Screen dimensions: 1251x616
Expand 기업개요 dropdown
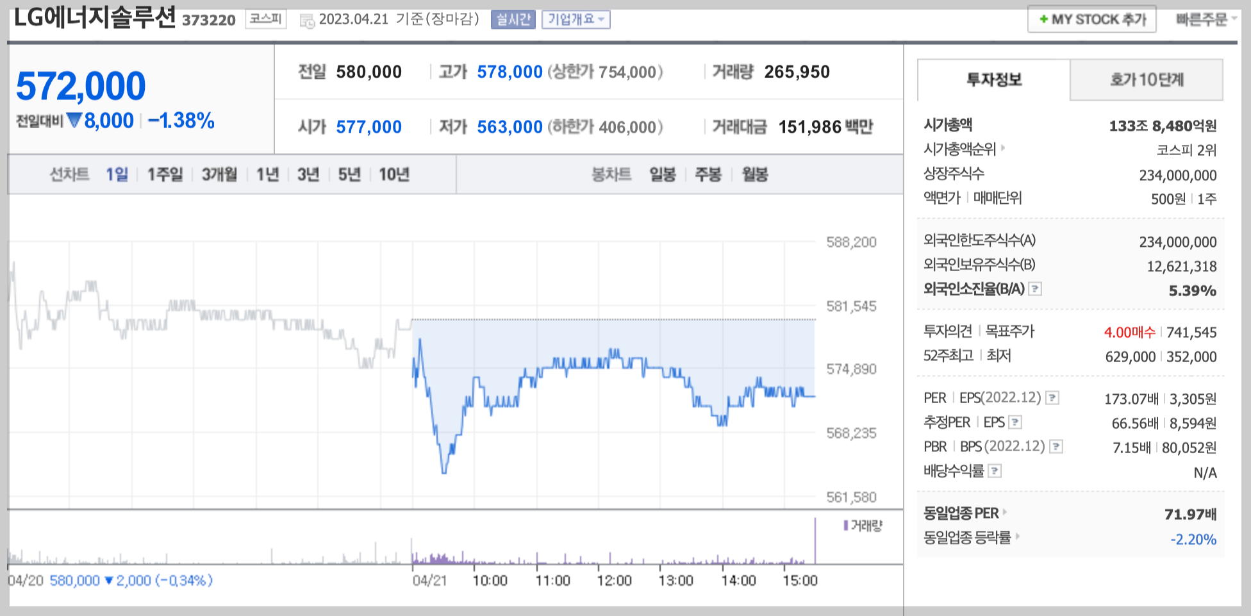click(576, 20)
